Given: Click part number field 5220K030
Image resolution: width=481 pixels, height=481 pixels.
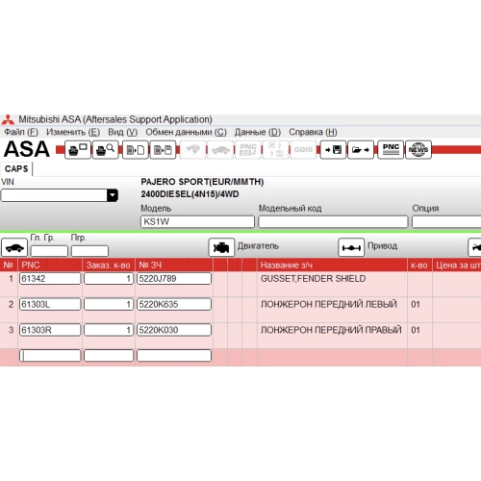Looking at the screenshot, I should coord(174,330).
